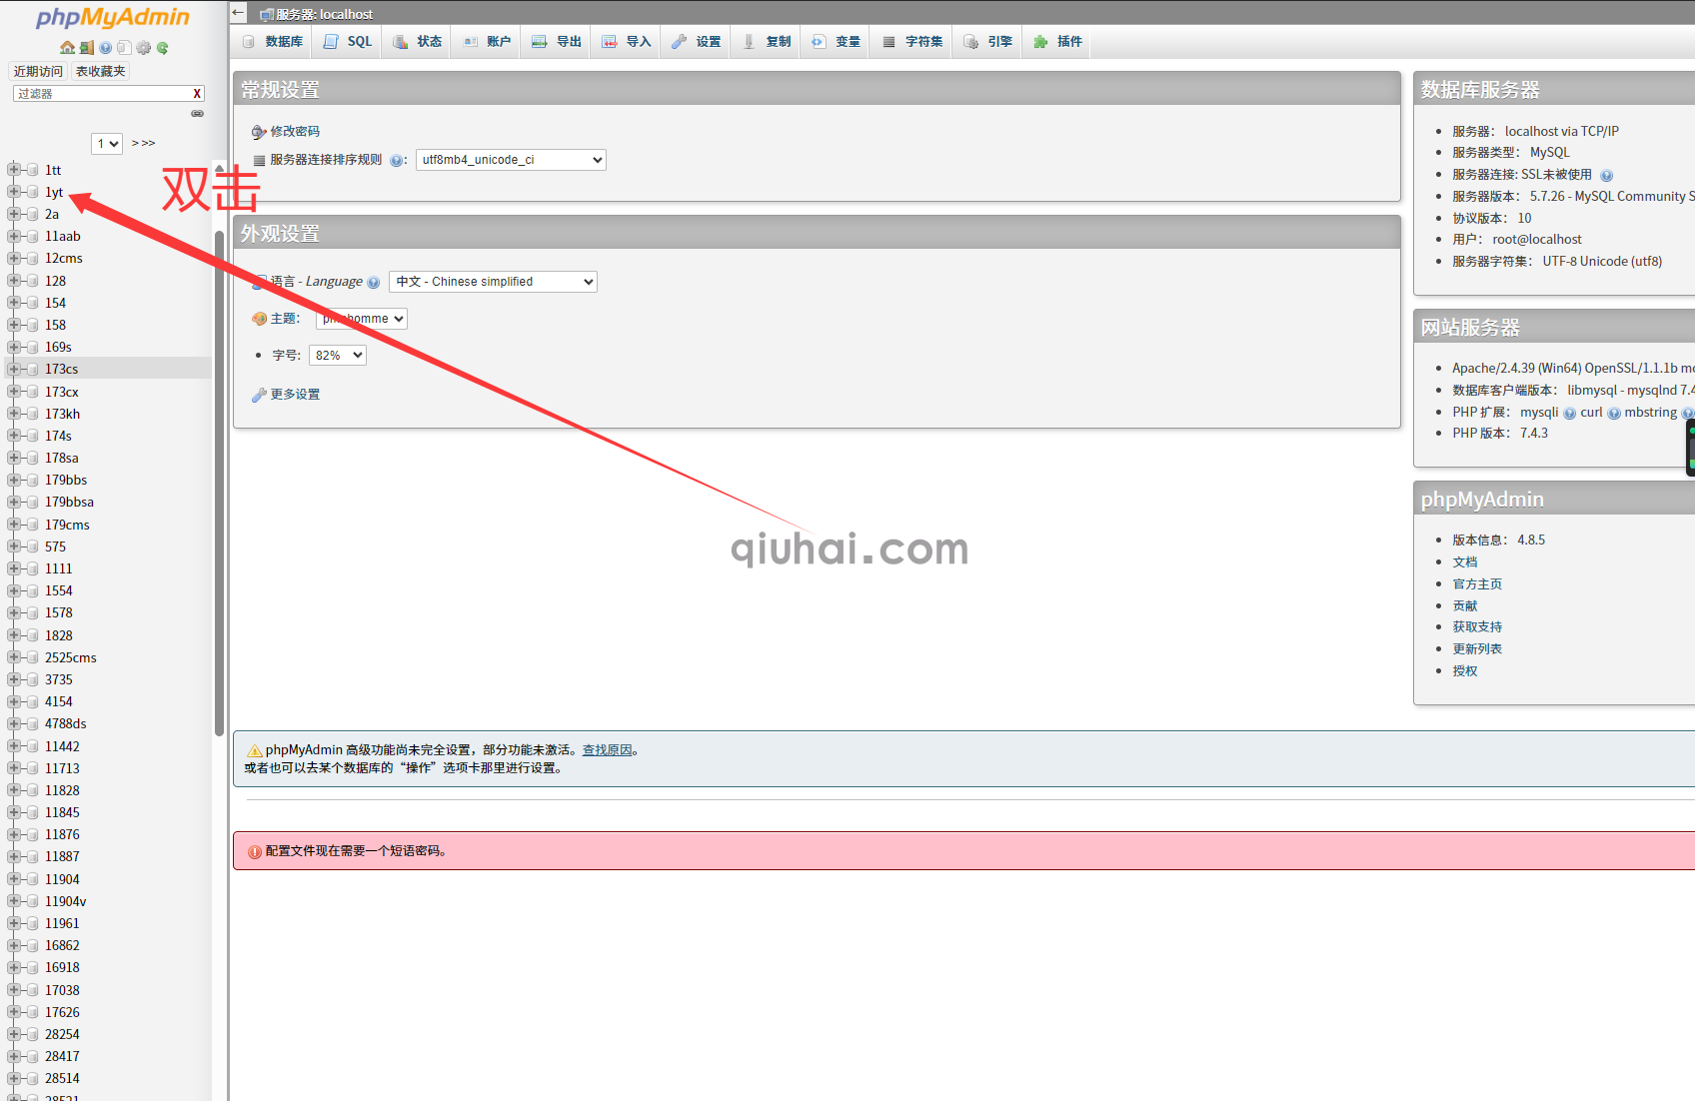This screenshot has height=1101, width=1695.
Task: Open the language dropdown showing Chinese simplified
Action: (x=493, y=282)
